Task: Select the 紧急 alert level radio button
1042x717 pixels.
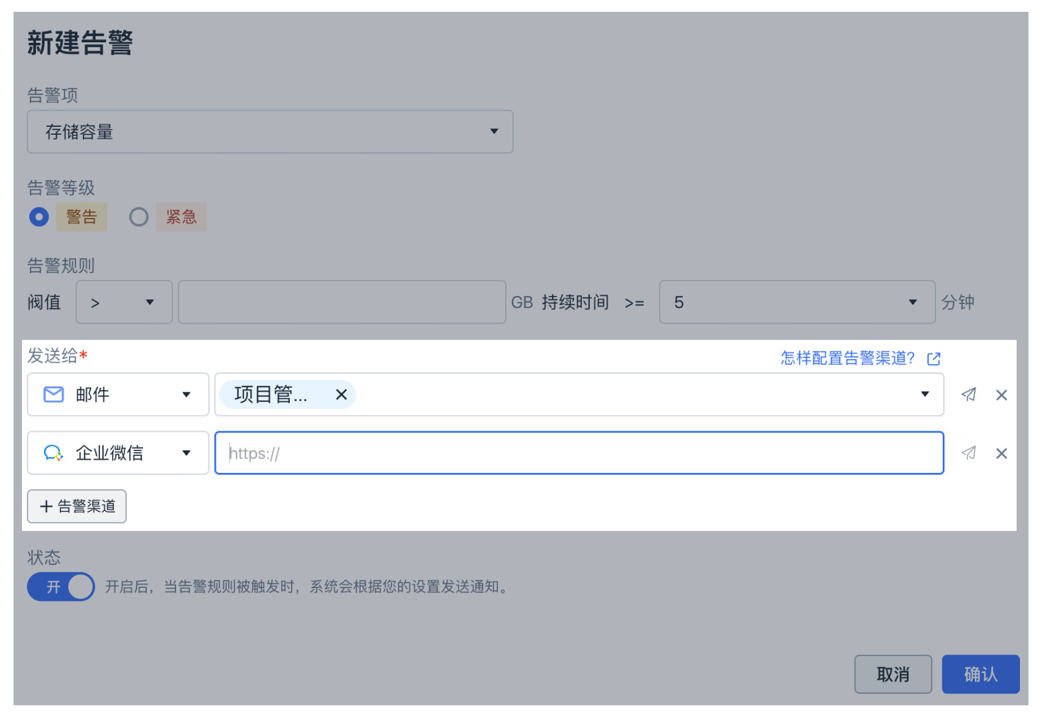Action: 139,217
